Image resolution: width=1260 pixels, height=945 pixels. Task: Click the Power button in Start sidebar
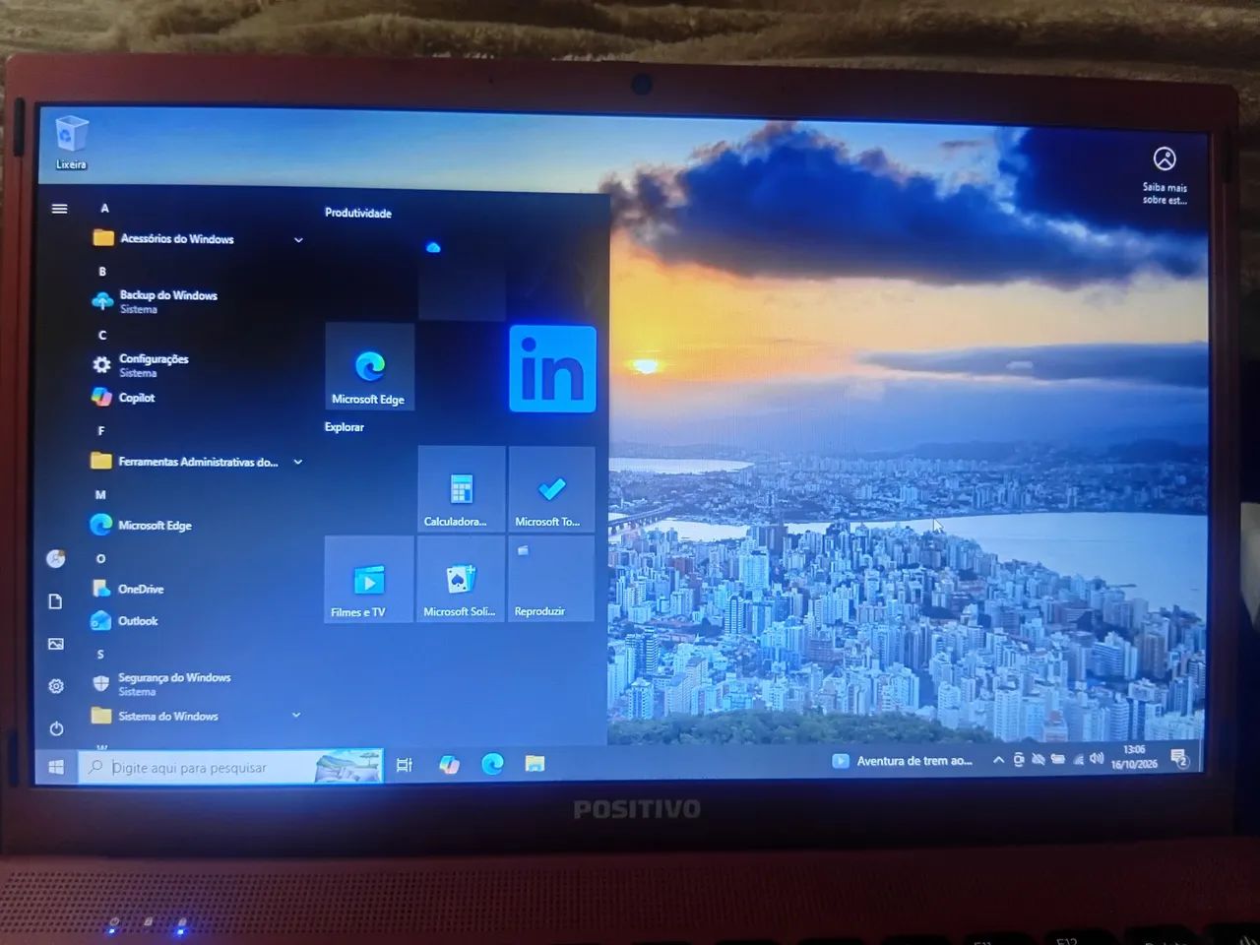pos(56,728)
